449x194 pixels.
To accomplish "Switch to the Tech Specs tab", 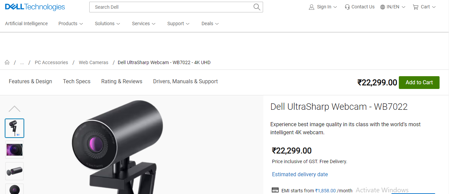I will pos(77,82).
